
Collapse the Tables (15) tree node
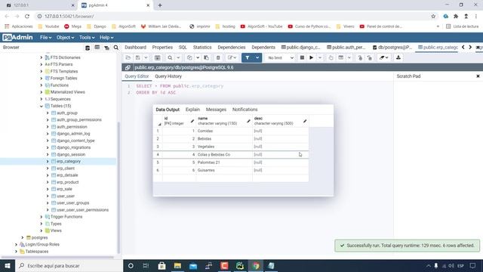click(42, 106)
